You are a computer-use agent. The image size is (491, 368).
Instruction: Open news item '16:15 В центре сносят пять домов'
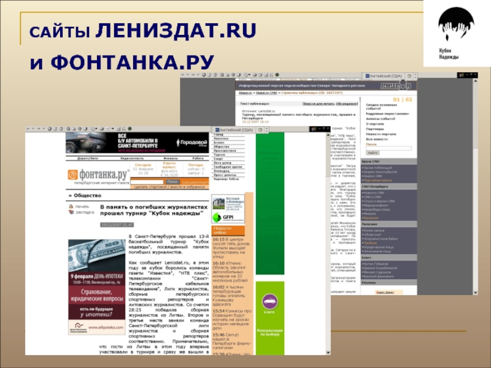(231, 248)
